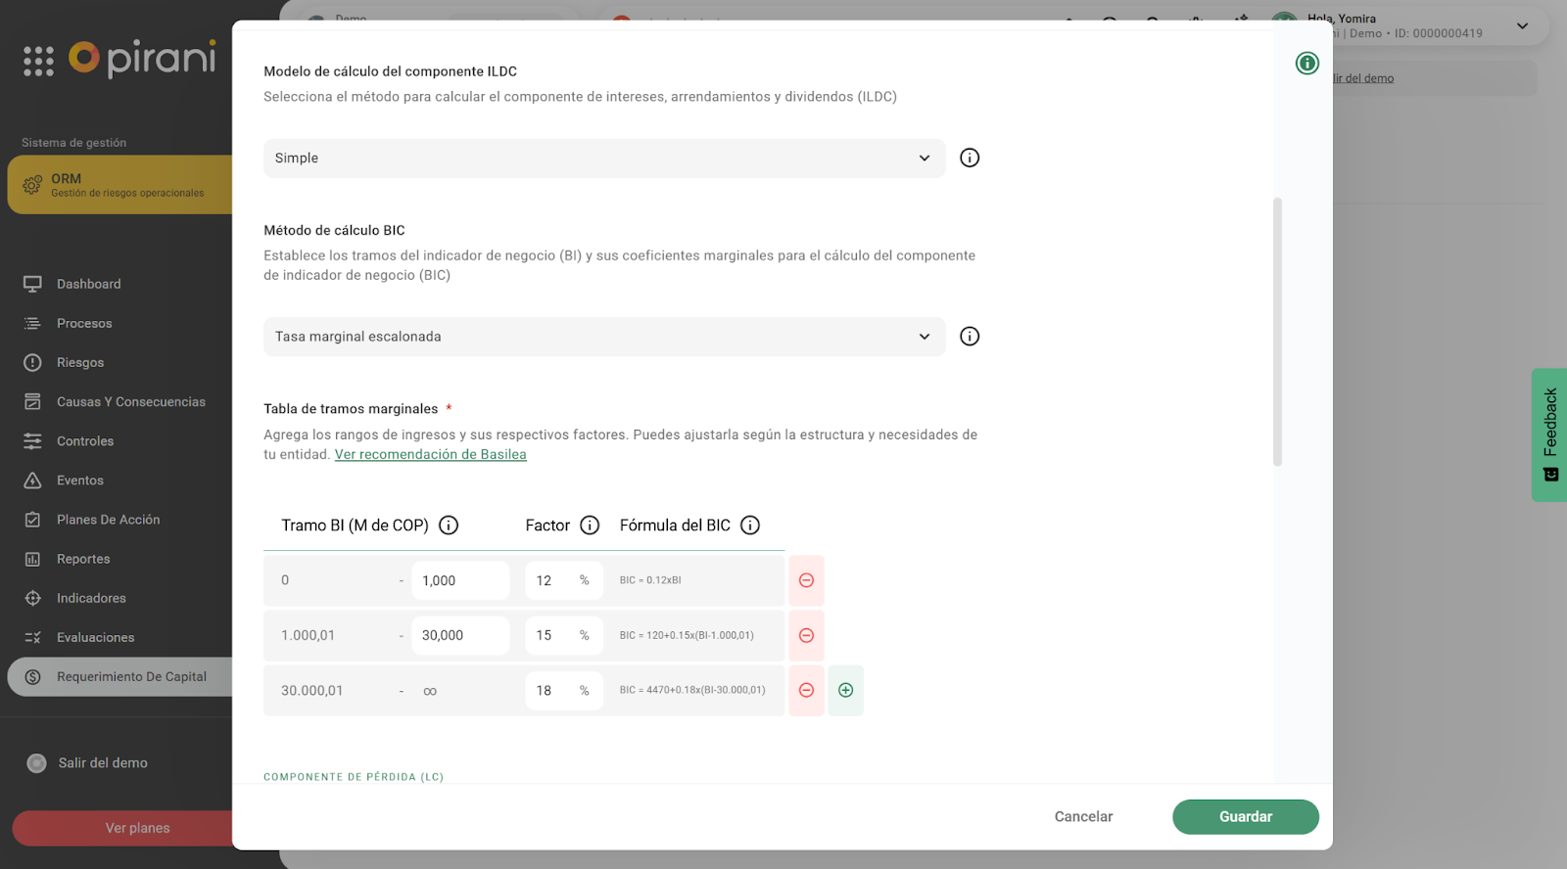Viewport: 1567px width, 869px height.
Task: Open ILDC model dropdown showing Simple
Action: tap(603, 159)
